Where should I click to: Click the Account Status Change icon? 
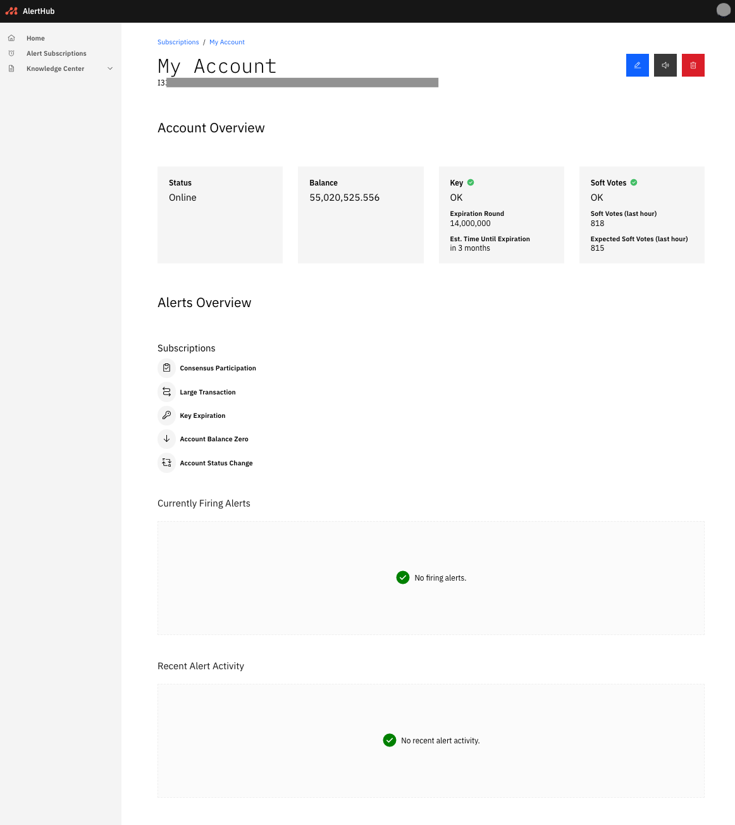tap(166, 463)
